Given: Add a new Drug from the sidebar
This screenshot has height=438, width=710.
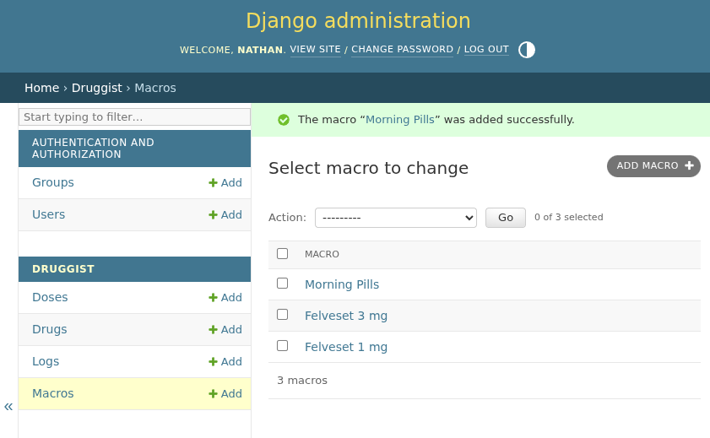Looking at the screenshot, I should click(x=225, y=330).
